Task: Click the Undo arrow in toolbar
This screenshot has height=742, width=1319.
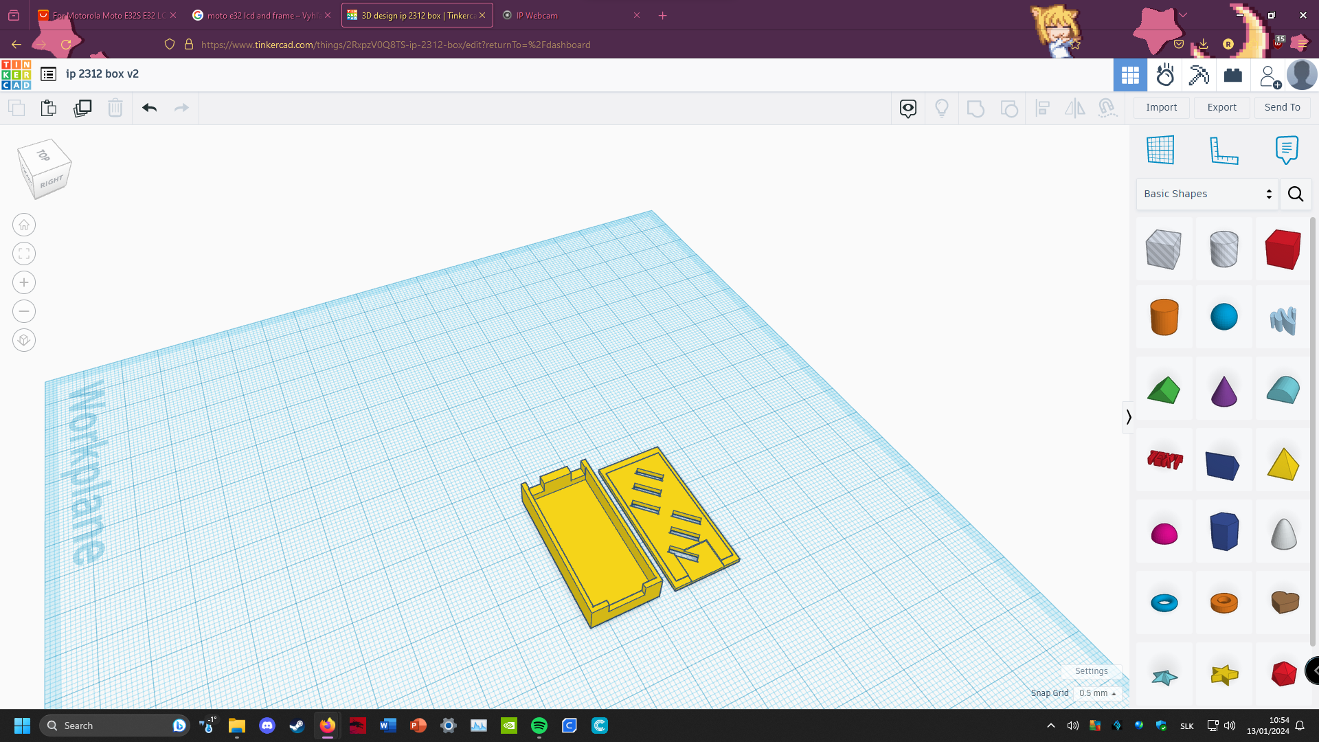Action: click(x=150, y=108)
